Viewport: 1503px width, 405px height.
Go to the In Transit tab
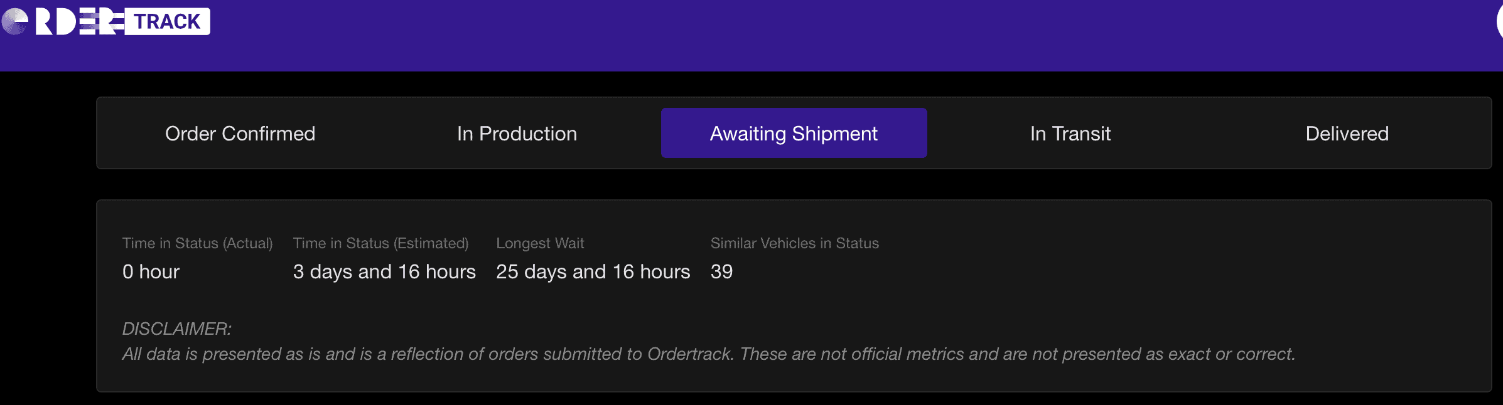click(1070, 134)
